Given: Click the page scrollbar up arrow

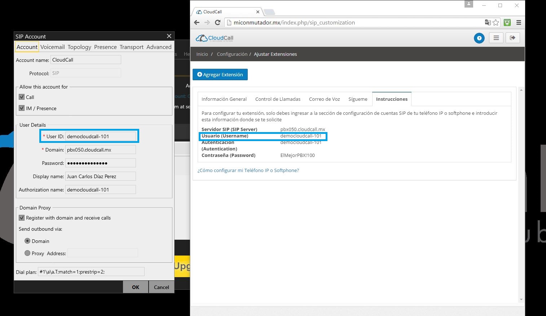Looking at the screenshot, I should click(521, 90).
